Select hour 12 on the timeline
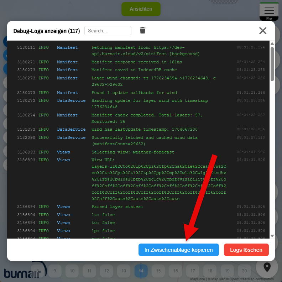The image size is (282, 282). tap(106, 271)
